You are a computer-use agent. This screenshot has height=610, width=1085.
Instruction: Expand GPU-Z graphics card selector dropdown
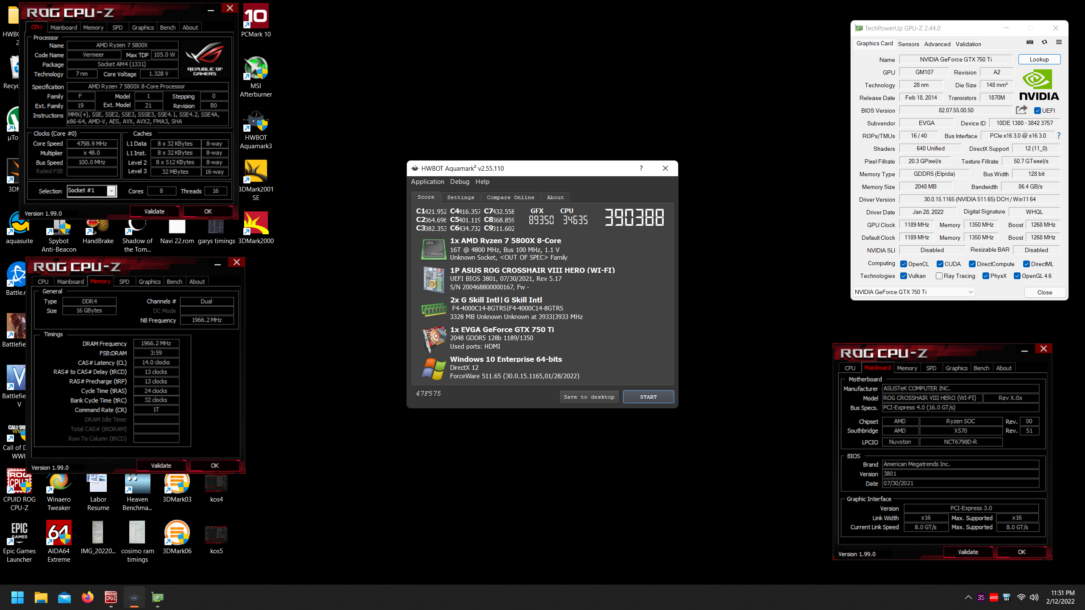pyautogui.click(x=970, y=292)
